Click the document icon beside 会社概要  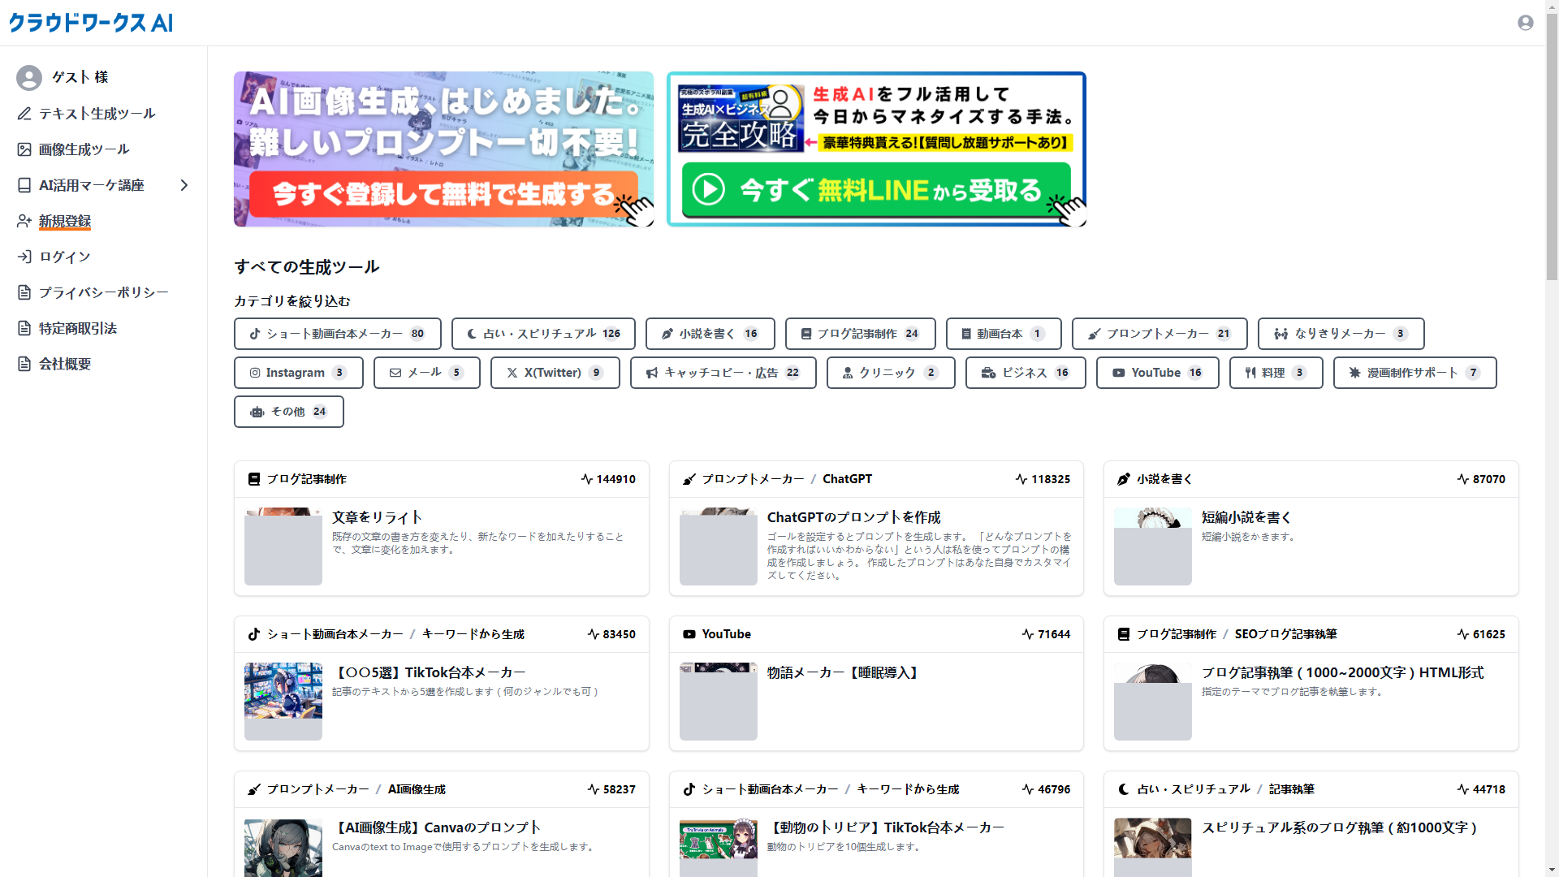pos(24,364)
